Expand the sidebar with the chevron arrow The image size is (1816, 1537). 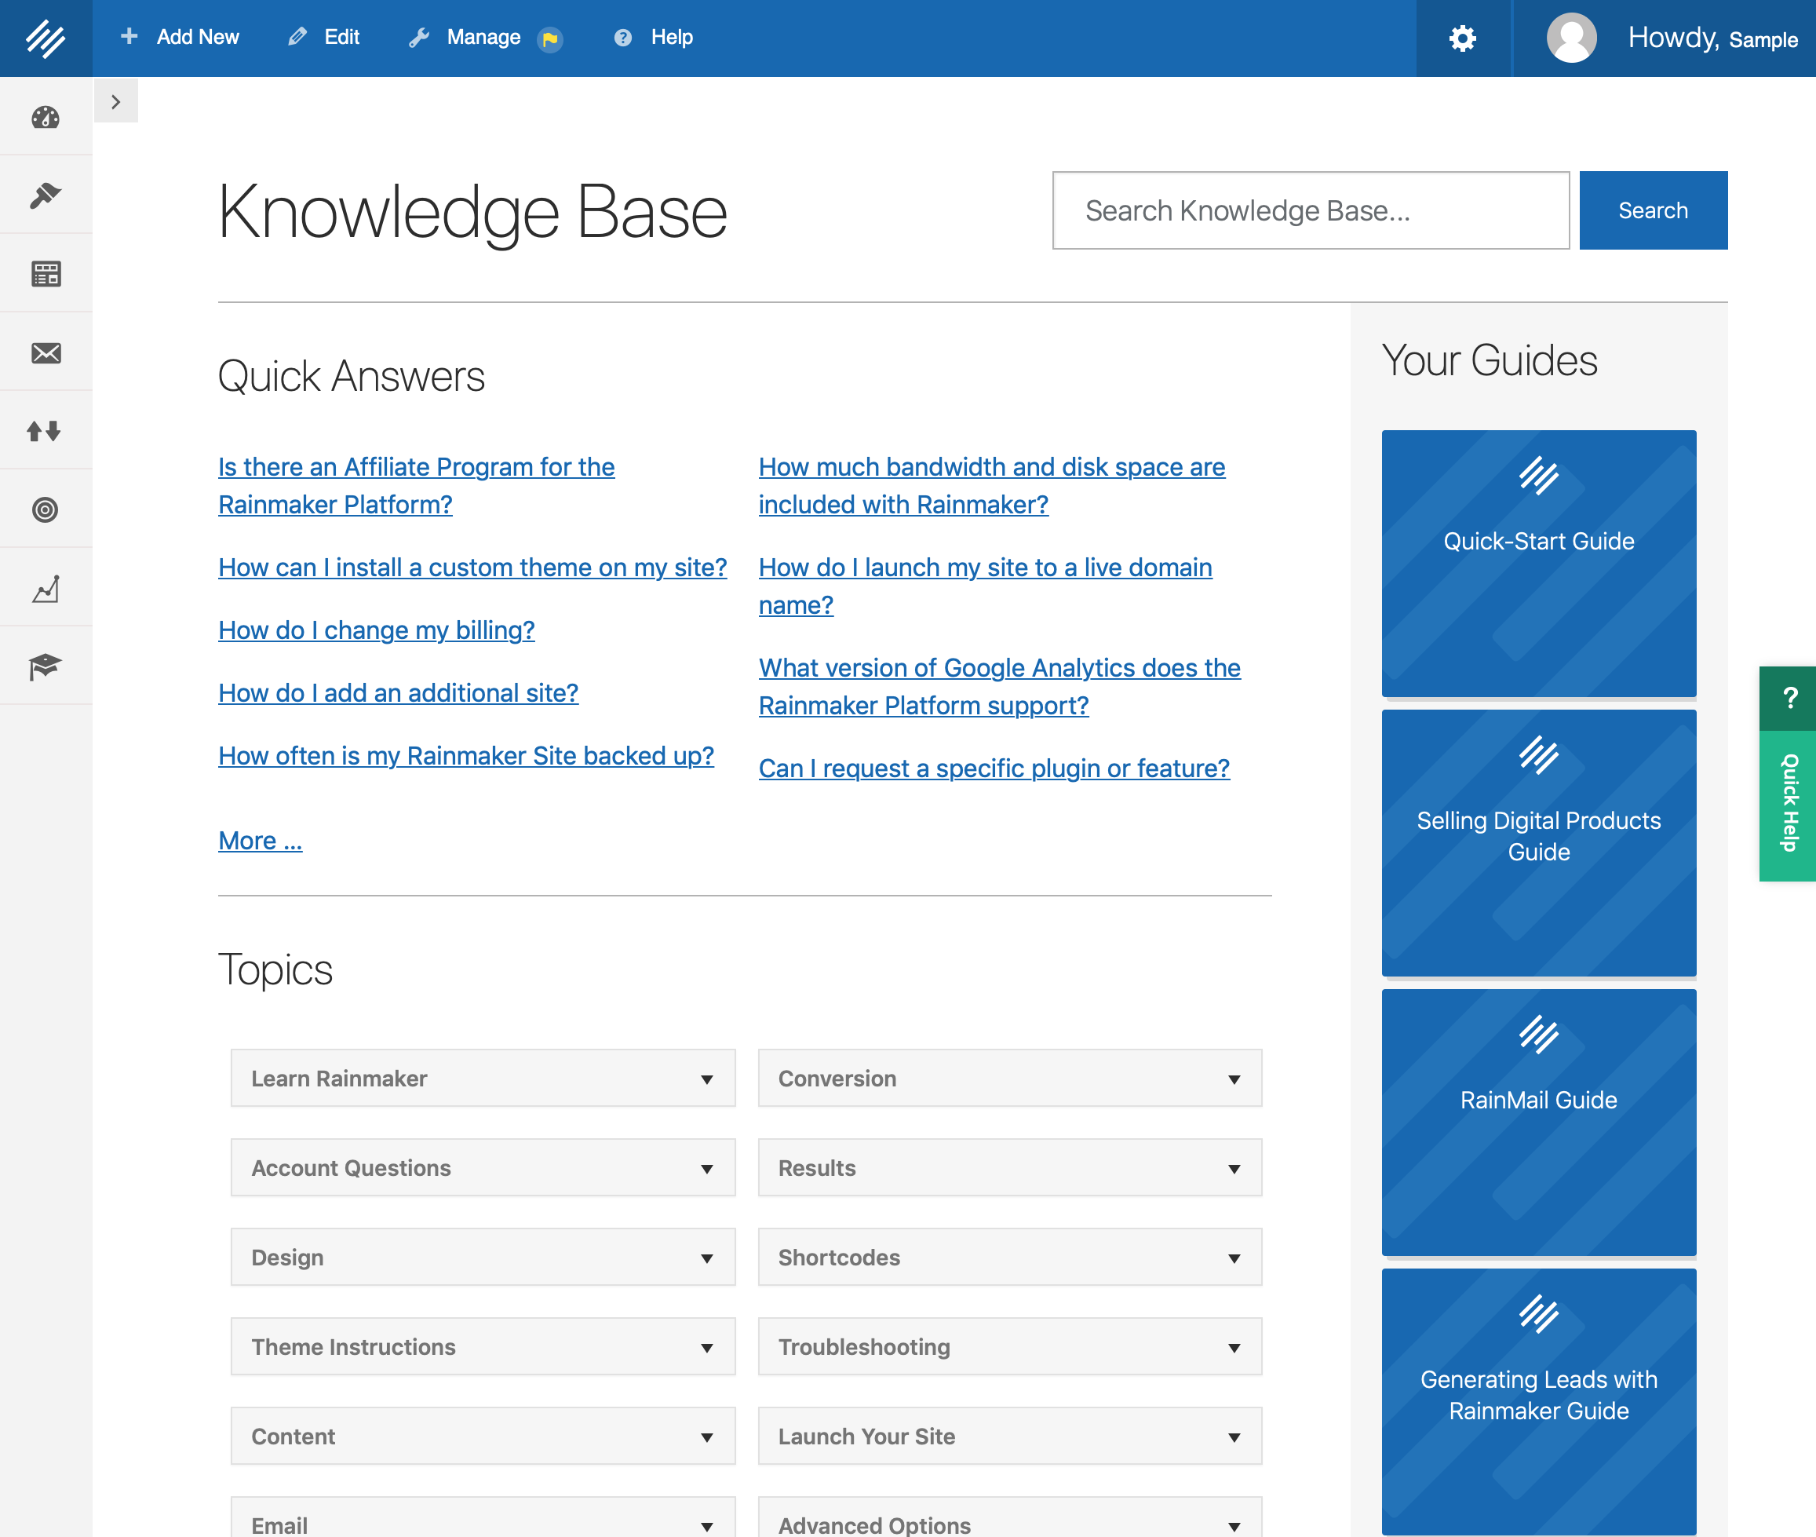[x=116, y=101]
